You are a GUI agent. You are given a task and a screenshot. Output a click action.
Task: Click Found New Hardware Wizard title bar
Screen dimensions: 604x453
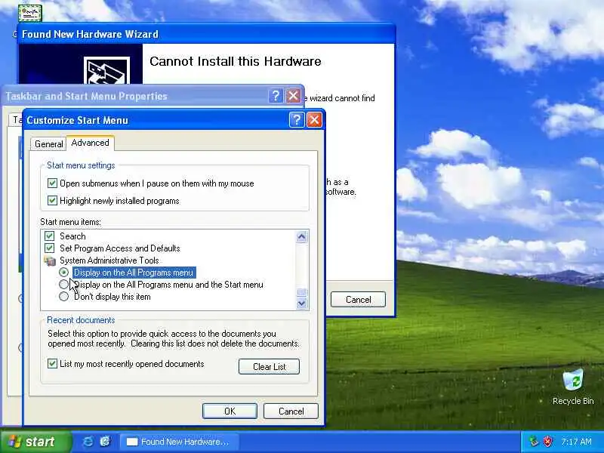pyautogui.click(x=206, y=34)
